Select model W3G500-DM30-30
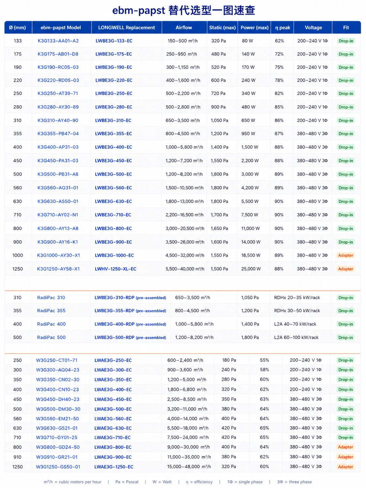Screen dimensions: 366x488 point(58,409)
